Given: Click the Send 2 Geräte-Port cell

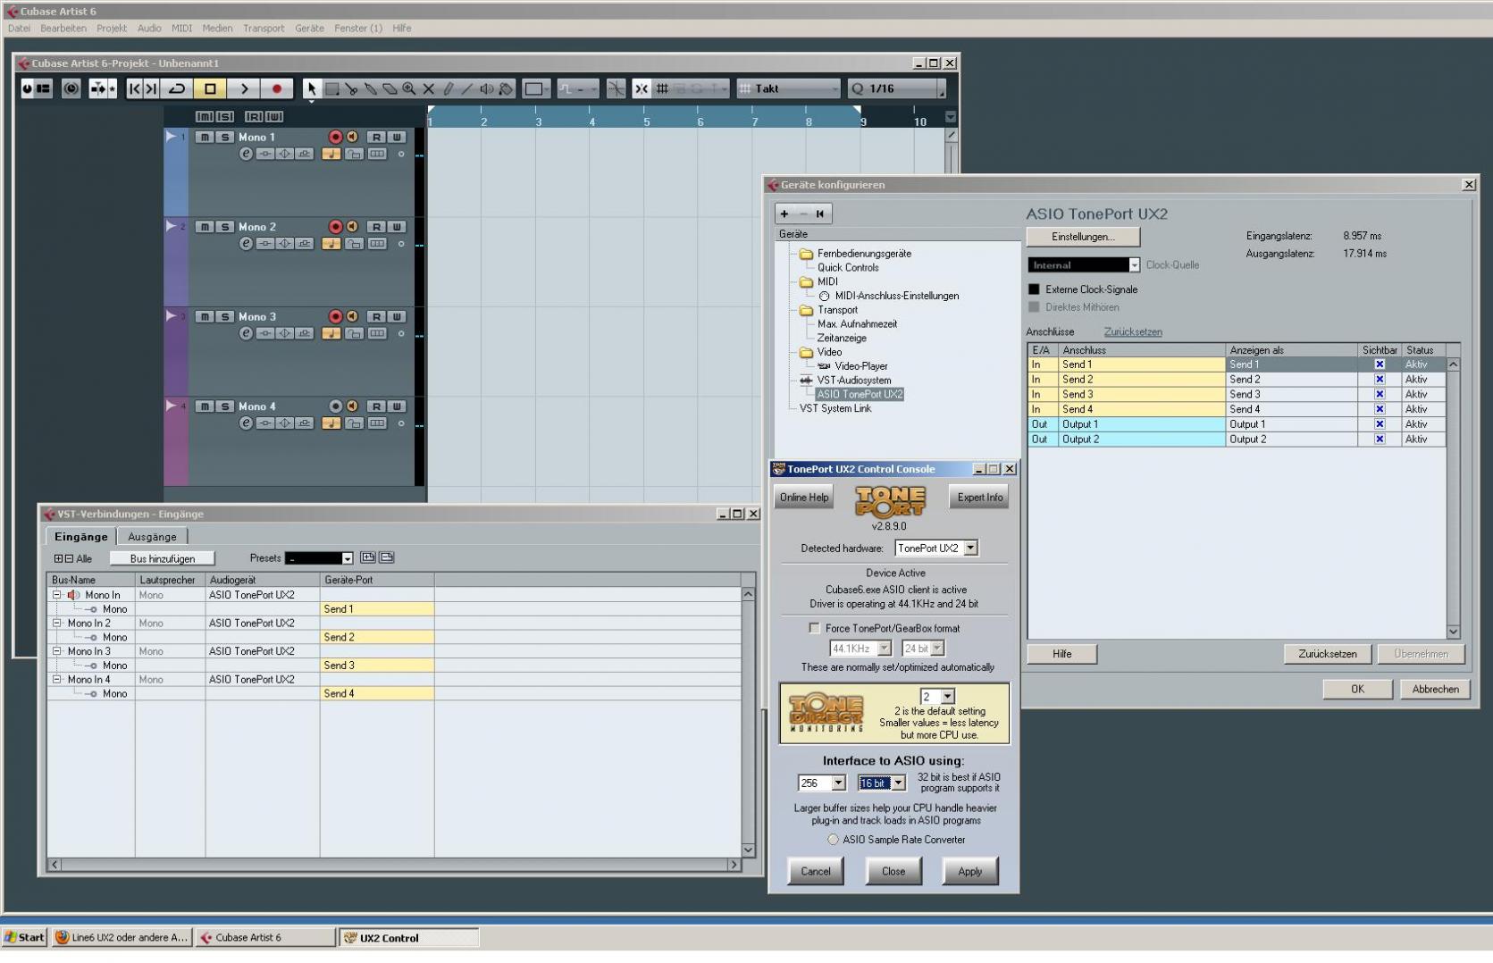Looking at the screenshot, I should tap(376, 637).
